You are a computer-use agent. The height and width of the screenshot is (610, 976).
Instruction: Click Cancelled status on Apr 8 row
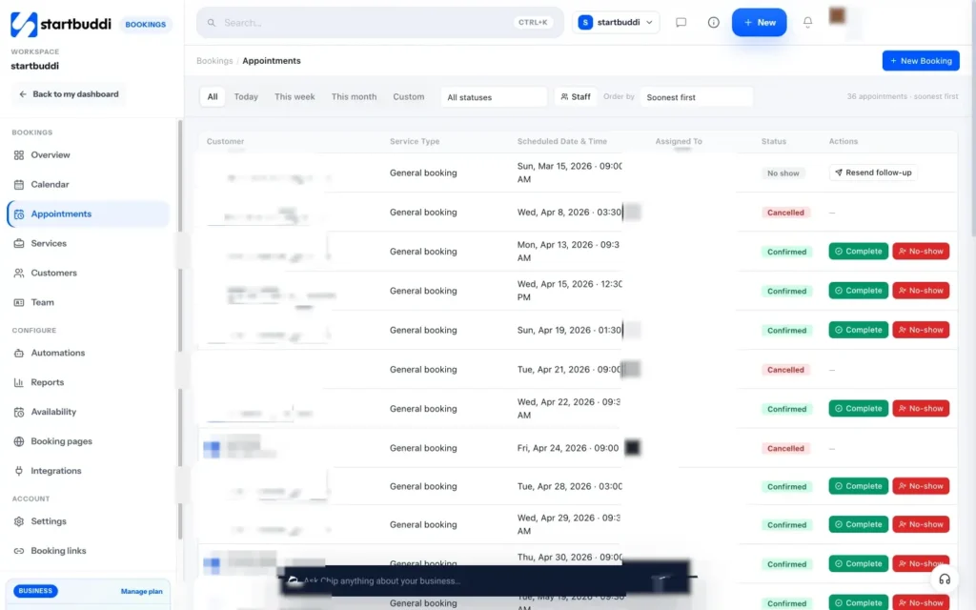[x=785, y=213]
